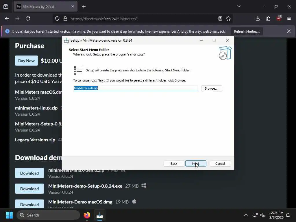Reload the page in Firefox

[28, 18]
